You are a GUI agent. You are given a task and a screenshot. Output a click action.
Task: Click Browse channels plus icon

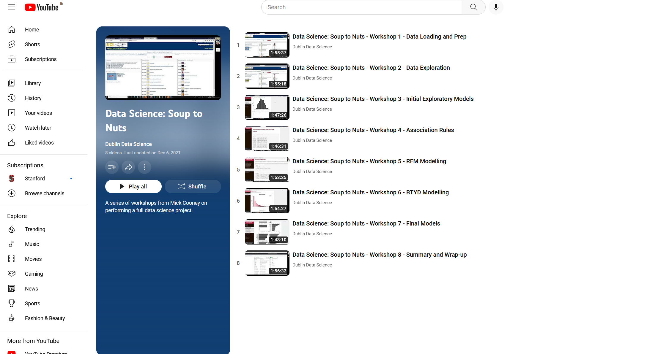click(x=12, y=193)
